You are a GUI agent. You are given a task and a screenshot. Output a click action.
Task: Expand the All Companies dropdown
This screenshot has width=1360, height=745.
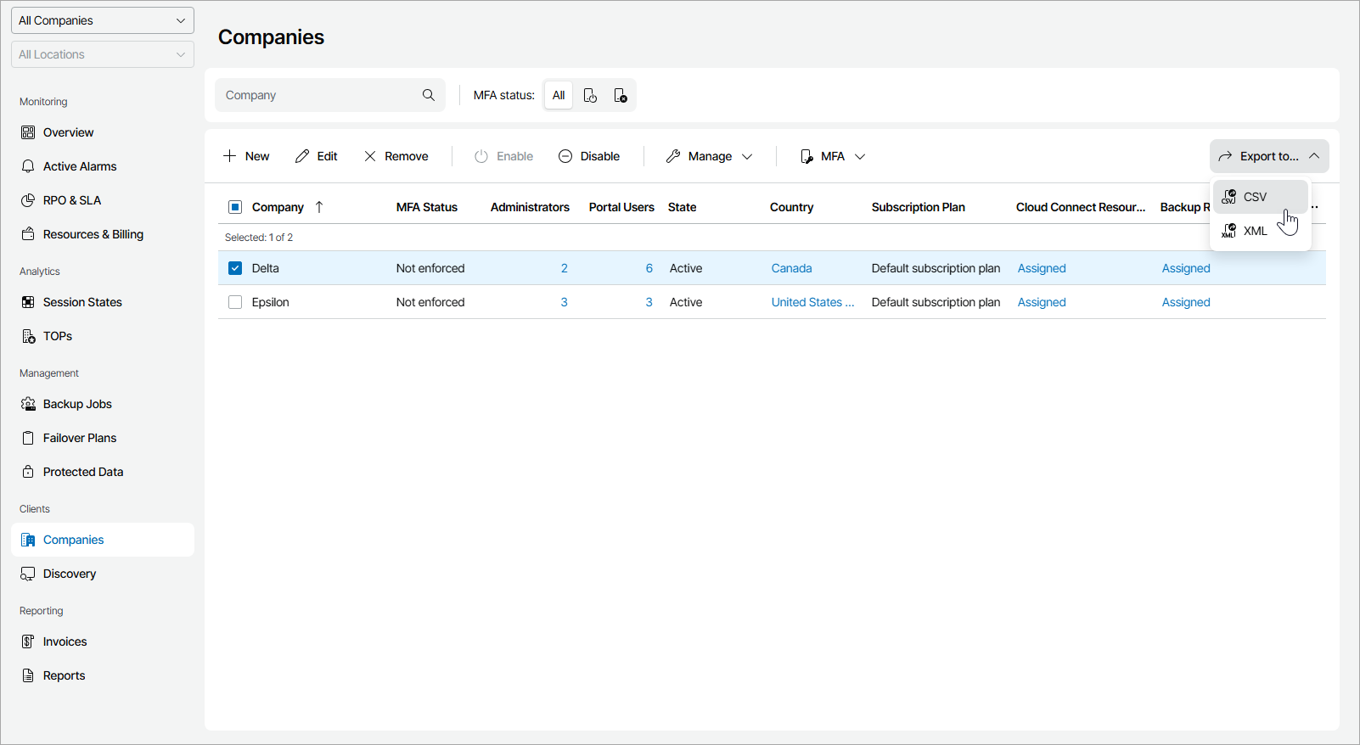(102, 20)
